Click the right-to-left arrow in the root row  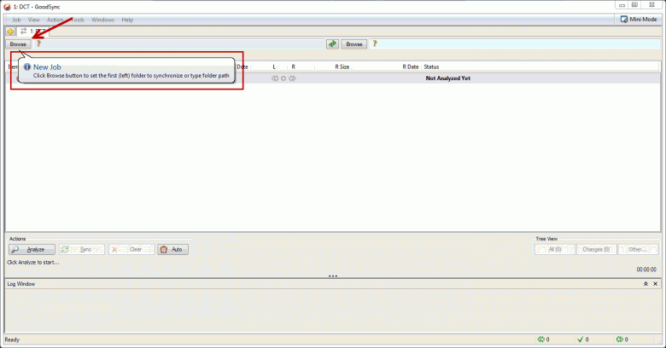click(x=275, y=78)
